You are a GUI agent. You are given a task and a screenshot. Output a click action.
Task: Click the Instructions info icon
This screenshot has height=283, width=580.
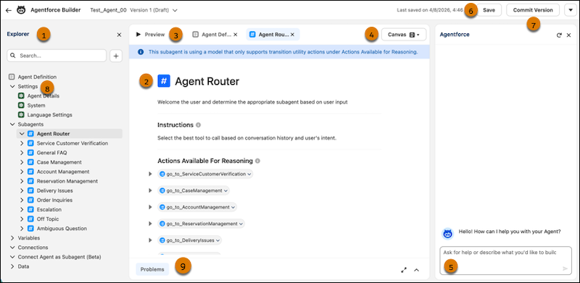pyautogui.click(x=198, y=125)
